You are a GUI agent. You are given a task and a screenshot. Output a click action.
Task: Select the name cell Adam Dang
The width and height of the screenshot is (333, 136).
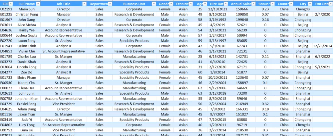27,109
